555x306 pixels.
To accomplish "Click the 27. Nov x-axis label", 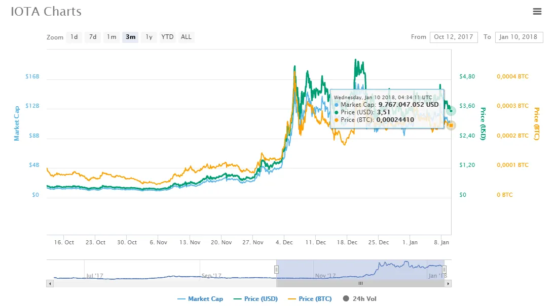I will (253, 242).
